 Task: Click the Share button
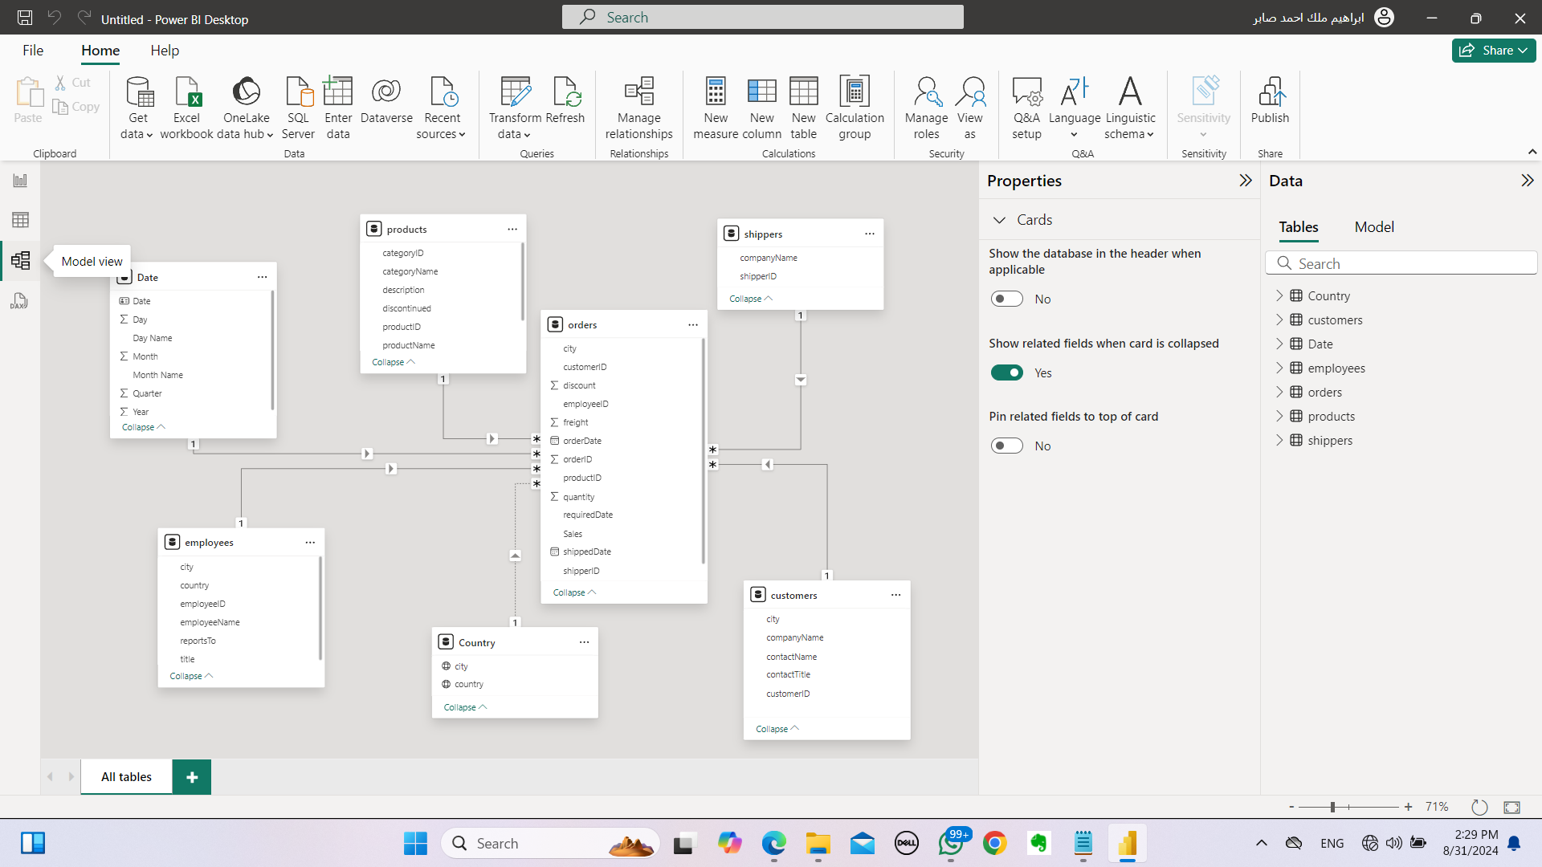[1493, 51]
